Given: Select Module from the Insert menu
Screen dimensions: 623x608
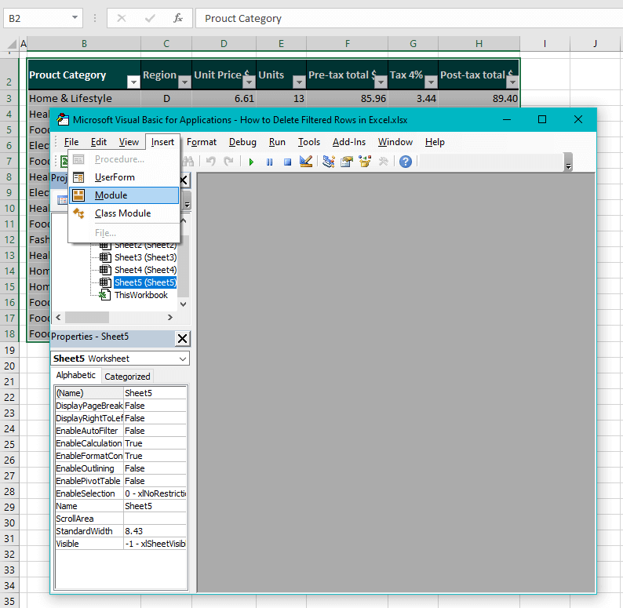Looking at the screenshot, I should 124,195.
